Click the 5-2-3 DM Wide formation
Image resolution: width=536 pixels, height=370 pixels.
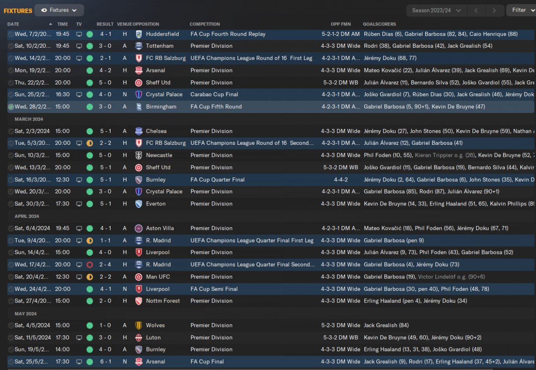[341, 325]
